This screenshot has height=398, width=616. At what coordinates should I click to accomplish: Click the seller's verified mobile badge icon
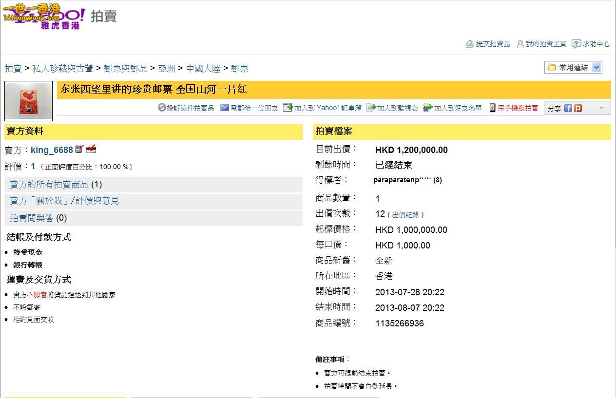(79, 149)
